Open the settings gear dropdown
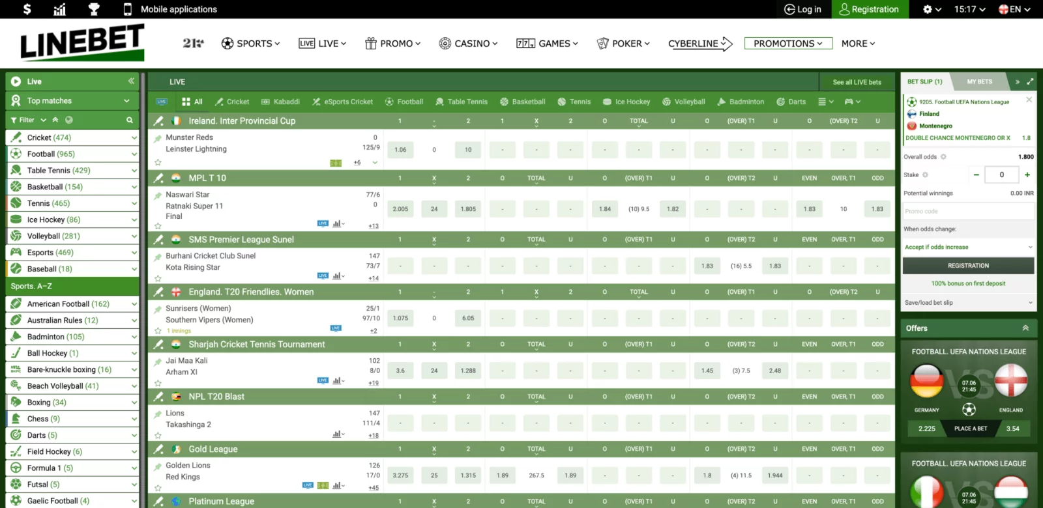The image size is (1043, 508). [x=932, y=9]
